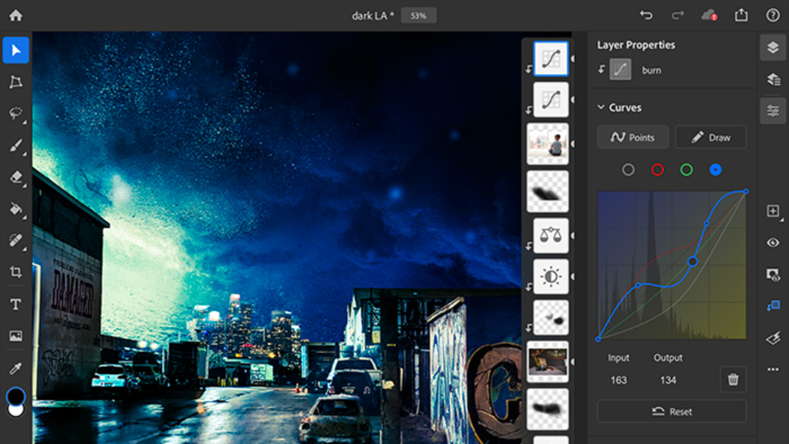The height and width of the screenshot is (444, 789).
Task: Select the active curve control point
Action: point(692,261)
